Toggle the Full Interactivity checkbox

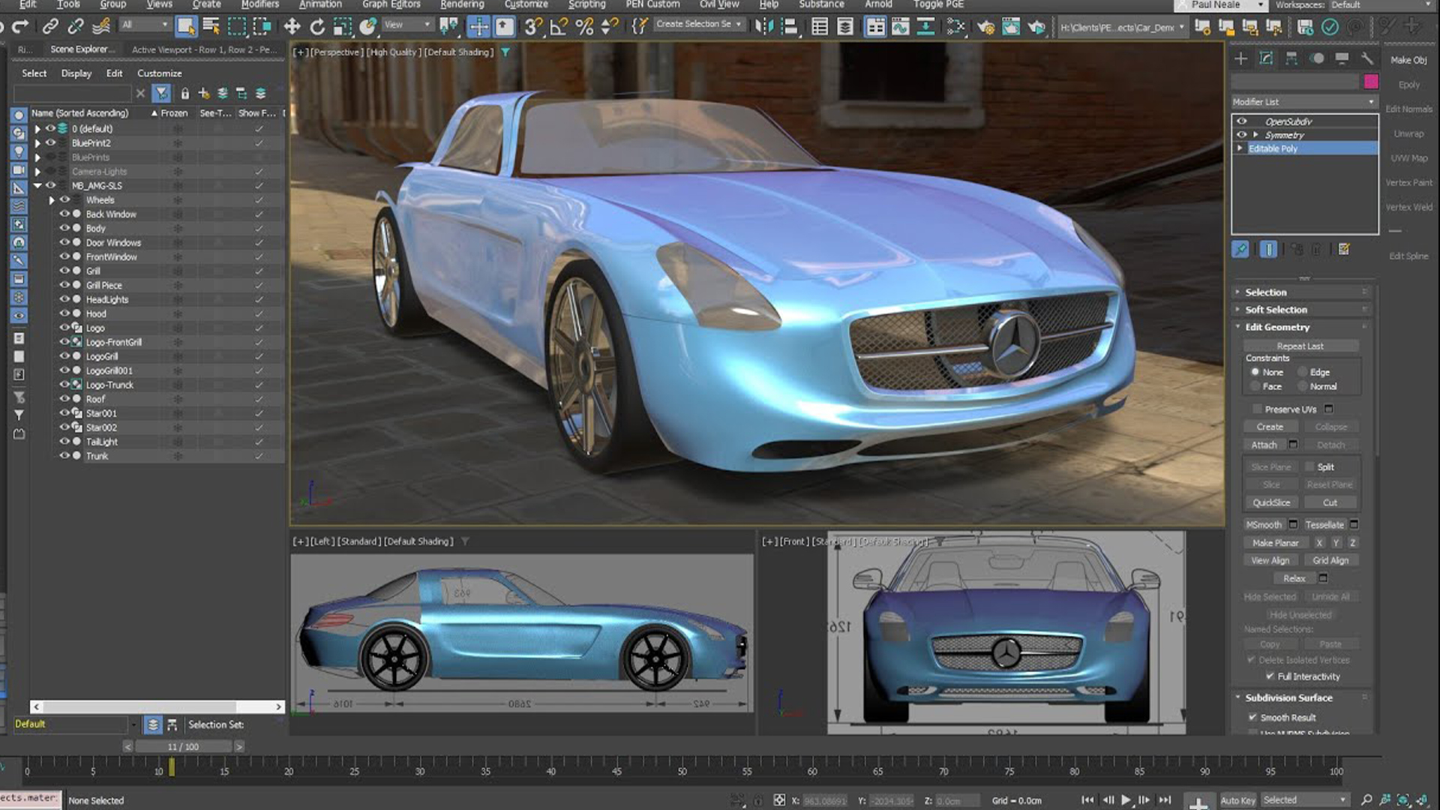coord(1270,676)
